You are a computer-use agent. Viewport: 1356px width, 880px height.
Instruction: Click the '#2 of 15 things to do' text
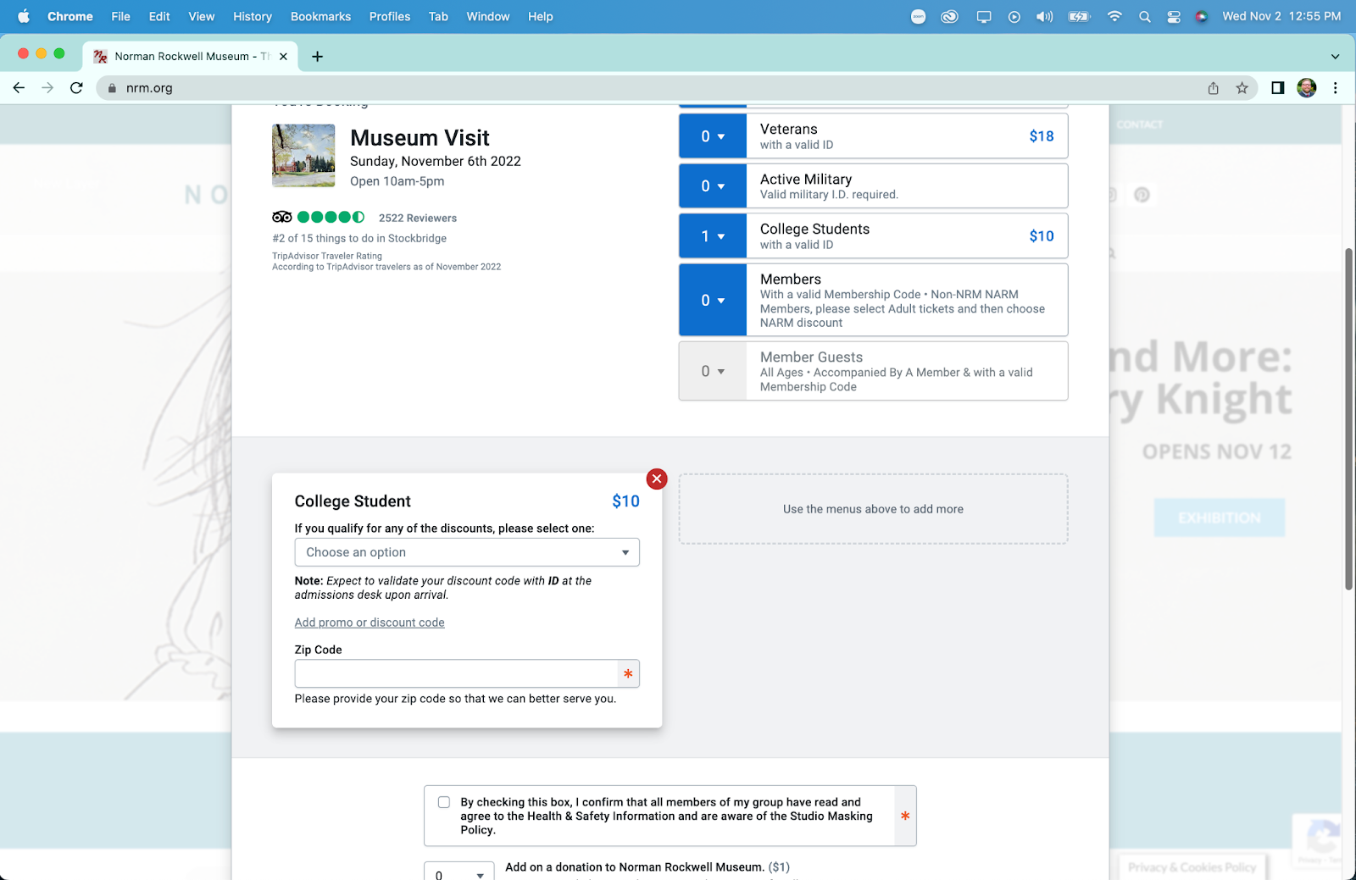coord(359,238)
